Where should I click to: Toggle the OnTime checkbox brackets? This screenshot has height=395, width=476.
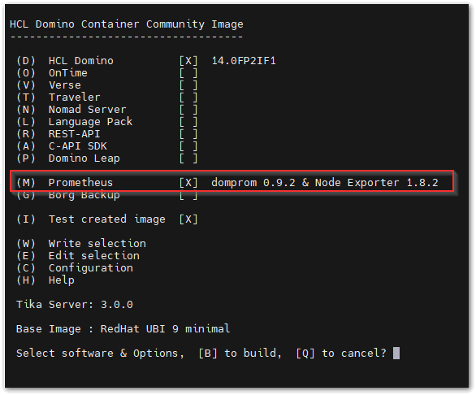point(188,73)
